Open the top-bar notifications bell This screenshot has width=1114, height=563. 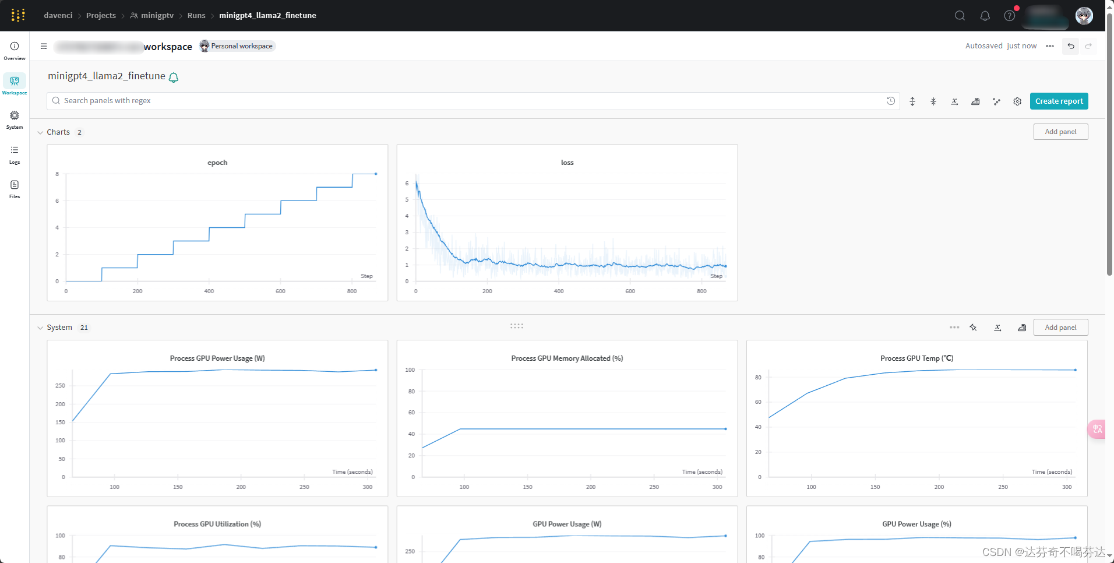click(x=985, y=16)
